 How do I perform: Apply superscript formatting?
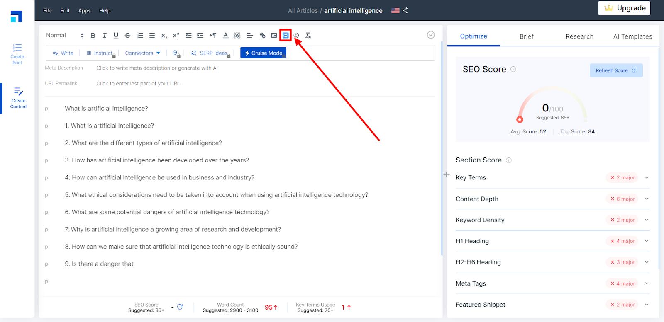[176, 36]
